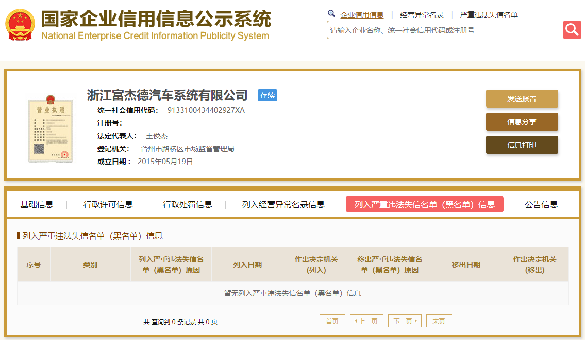Click the 类别 column header
The height and width of the screenshot is (340, 585).
pos(90,265)
